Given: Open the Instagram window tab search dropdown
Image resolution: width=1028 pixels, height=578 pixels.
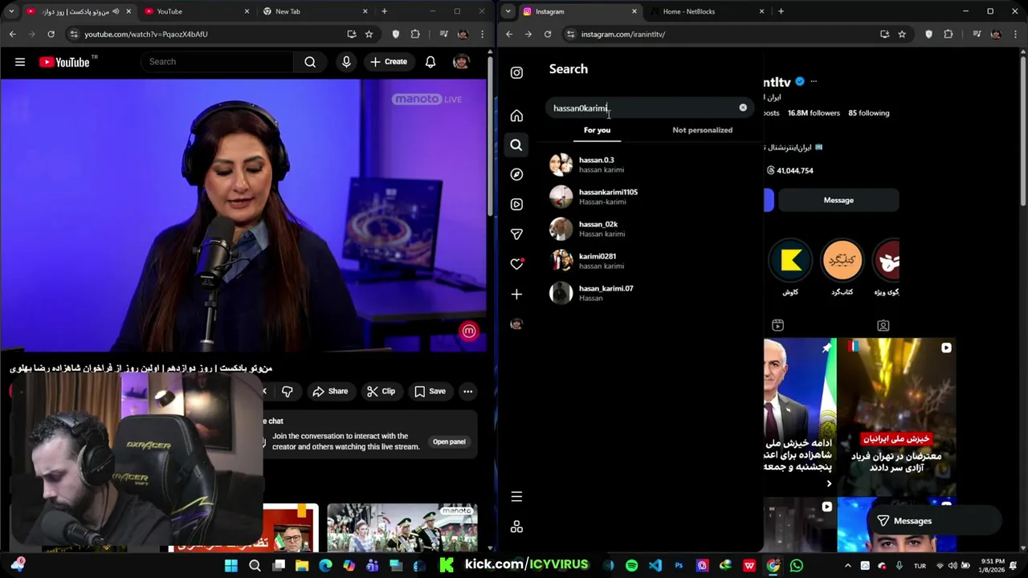Looking at the screenshot, I should [x=508, y=11].
